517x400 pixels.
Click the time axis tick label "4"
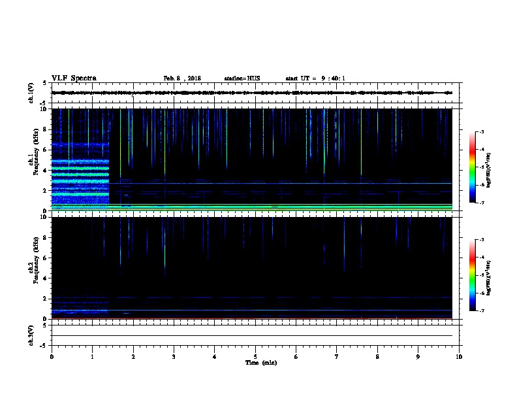coord(215,357)
